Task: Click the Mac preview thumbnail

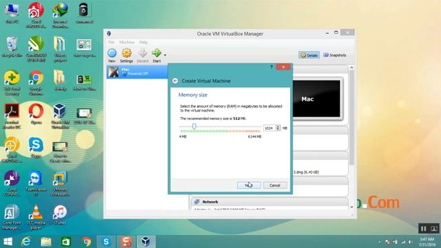Action: click(x=316, y=99)
